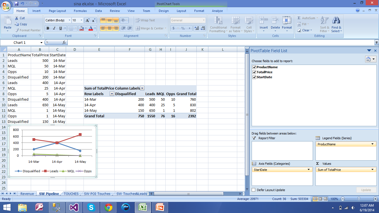Click the zoom slider in status bar
Screen dimensions: 379x213
click(359, 199)
